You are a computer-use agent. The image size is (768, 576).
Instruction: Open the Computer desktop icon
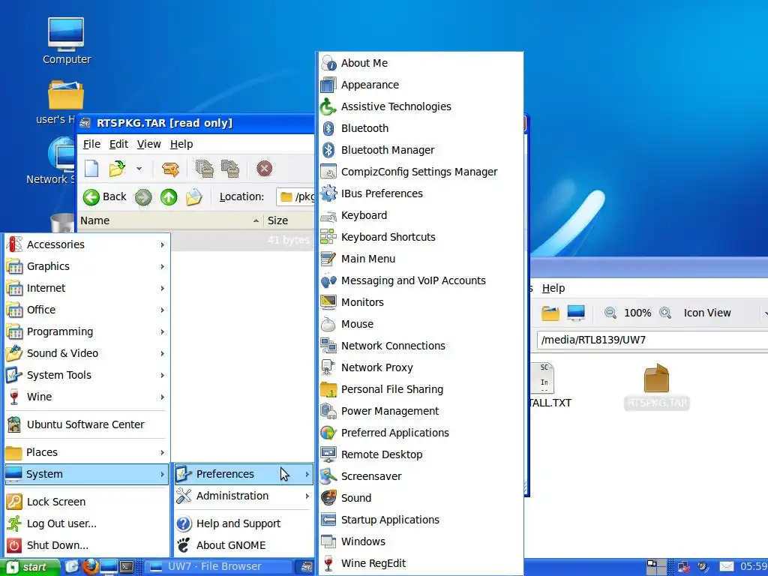tap(66, 41)
